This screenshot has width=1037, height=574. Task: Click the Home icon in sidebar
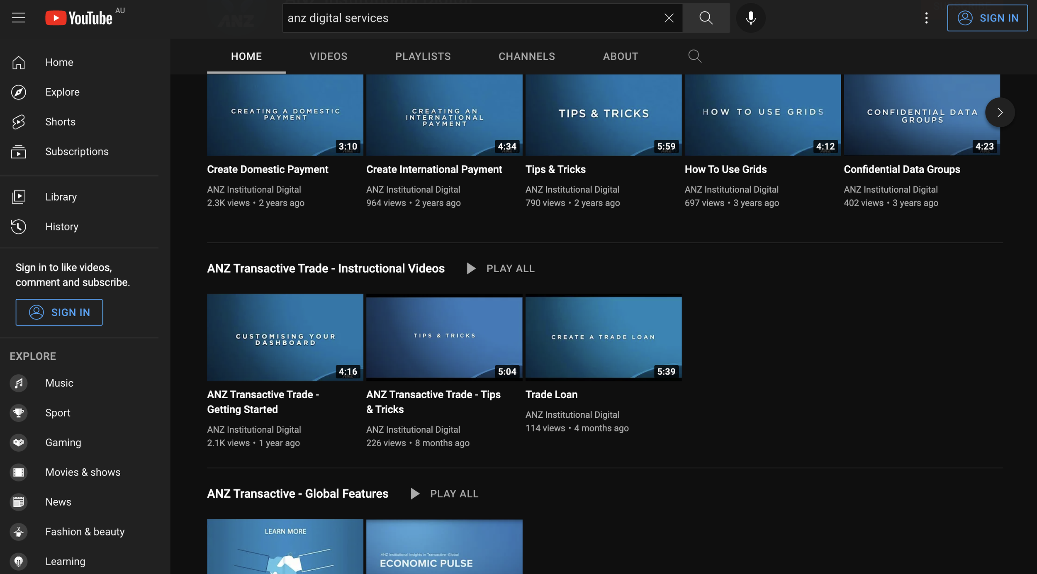click(19, 62)
